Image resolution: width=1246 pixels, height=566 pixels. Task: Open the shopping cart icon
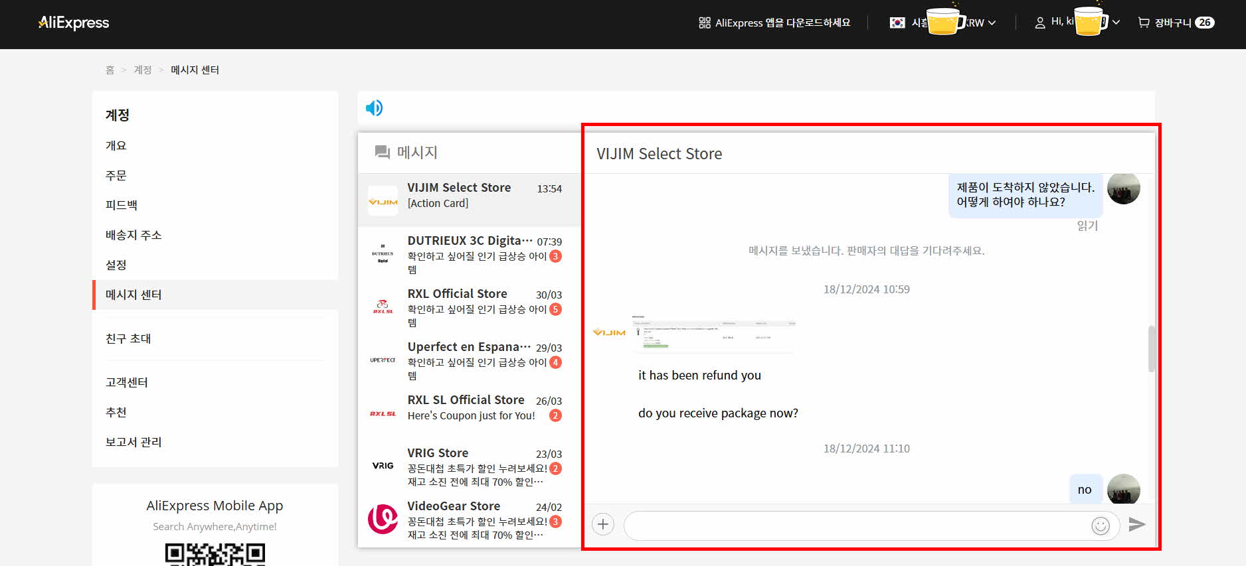(1144, 23)
